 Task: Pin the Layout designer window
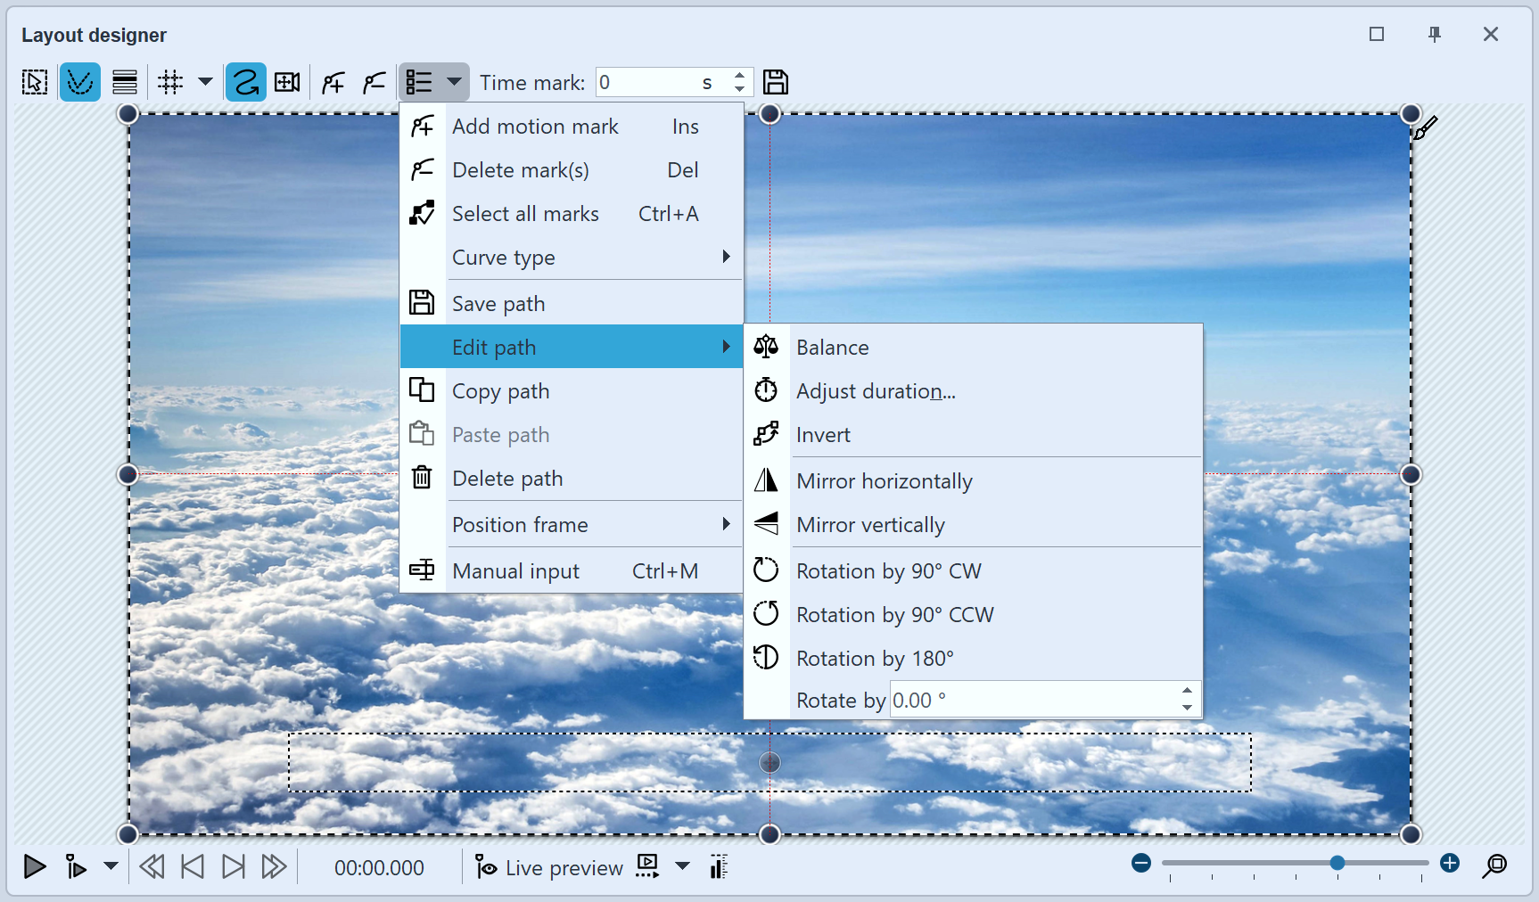point(1434,34)
